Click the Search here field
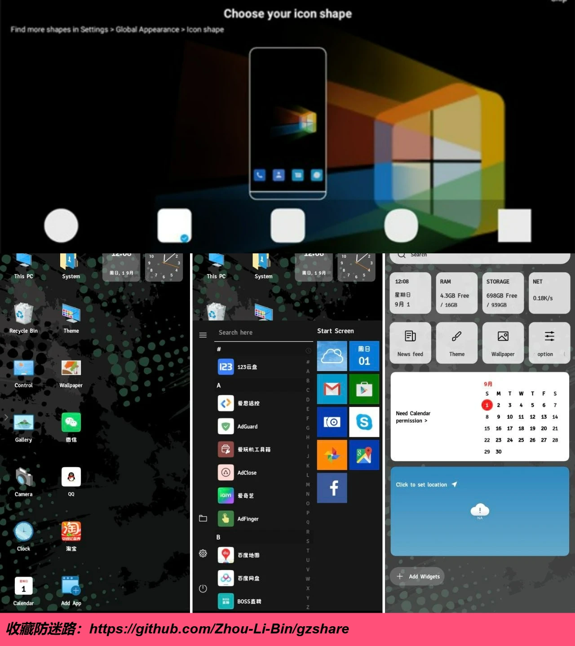The height and width of the screenshot is (646, 575). pyautogui.click(x=263, y=332)
